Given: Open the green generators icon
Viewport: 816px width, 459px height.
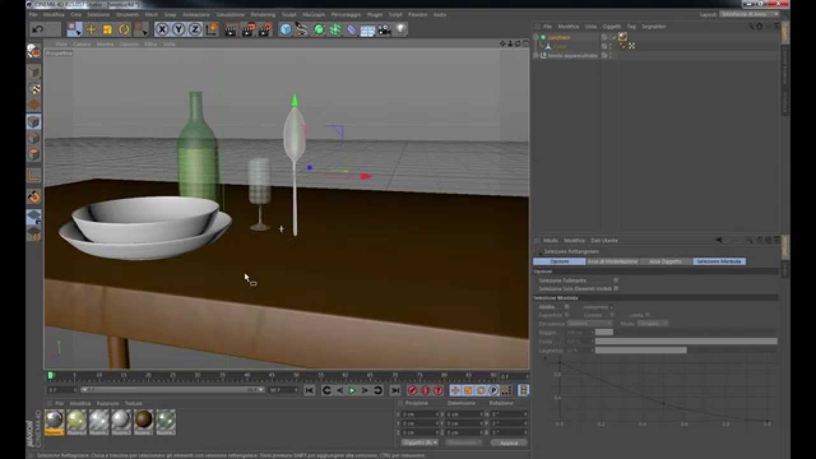Looking at the screenshot, I should (319, 29).
